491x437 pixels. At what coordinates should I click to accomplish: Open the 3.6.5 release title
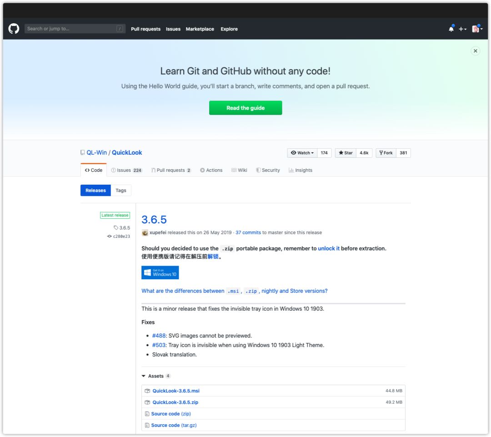(154, 219)
